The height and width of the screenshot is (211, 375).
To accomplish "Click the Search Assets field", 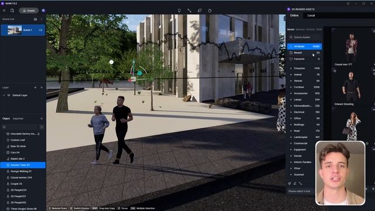I will coord(305,38).
